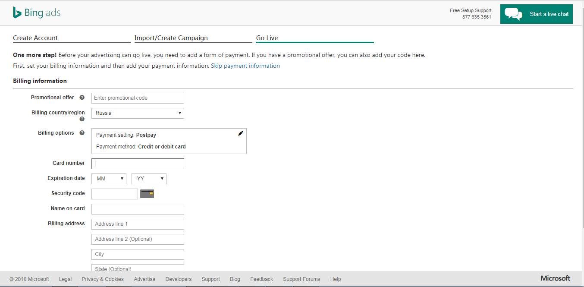The height and width of the screenshot is (287, 584).
Task: Switch to the Import/Create Campaign step
Action: (x=171, y=38)
